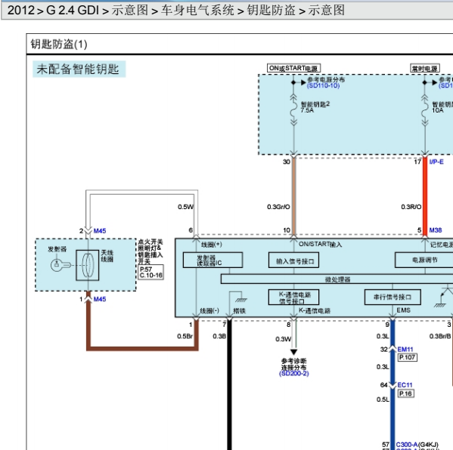Open the SD110-10 power distribution reference

(323, 85)
